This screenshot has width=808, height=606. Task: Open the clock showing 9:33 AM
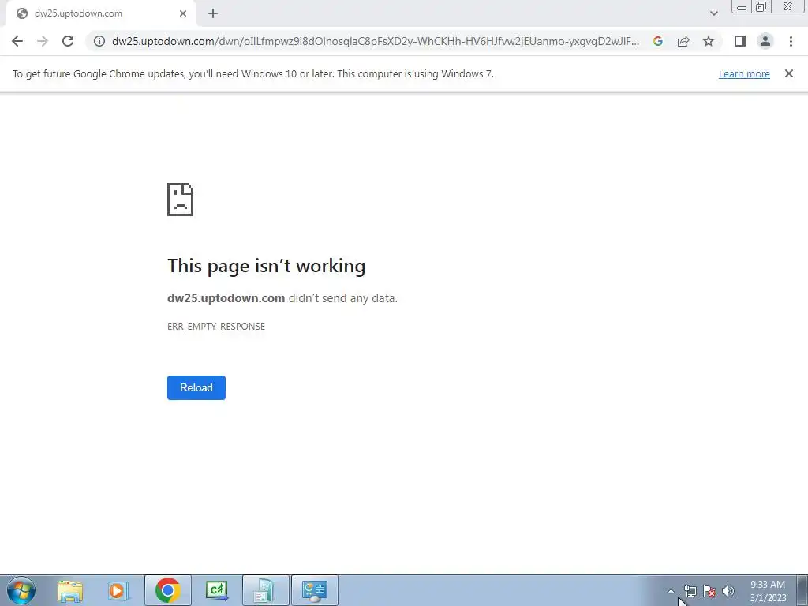coord(768,591)
